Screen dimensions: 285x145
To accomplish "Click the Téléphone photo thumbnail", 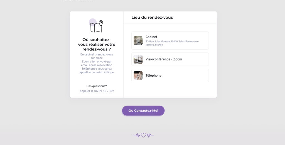I will coord(138,76).
